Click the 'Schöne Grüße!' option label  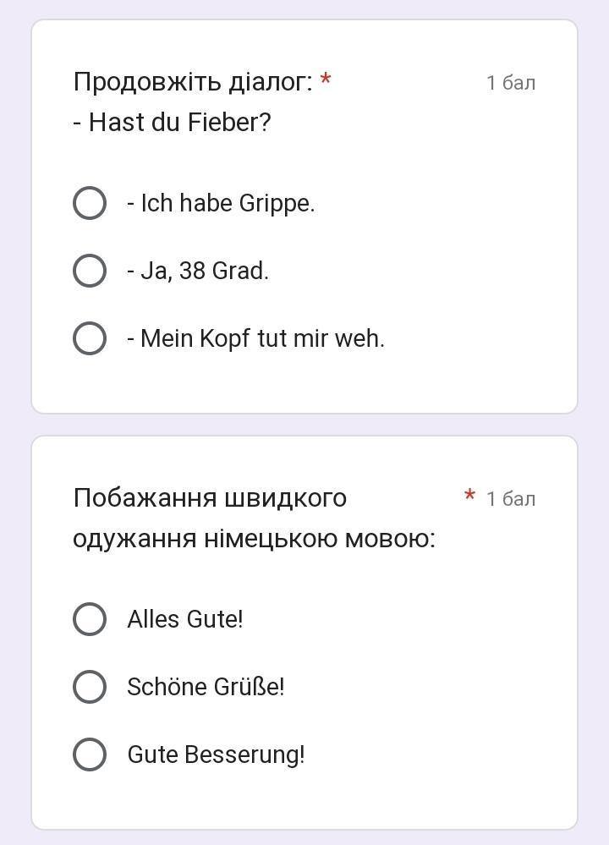(206, 687)
